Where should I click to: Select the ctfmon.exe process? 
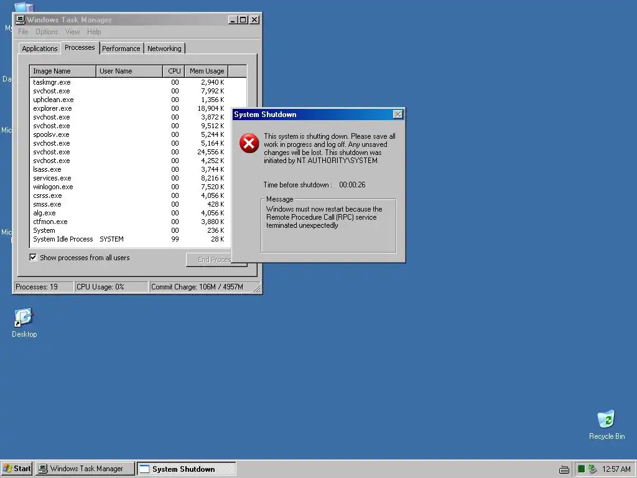pyautogui.click(x=130, y=222)
